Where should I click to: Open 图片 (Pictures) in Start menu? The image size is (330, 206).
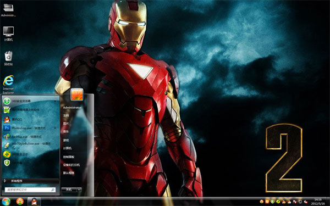(66, 124)
